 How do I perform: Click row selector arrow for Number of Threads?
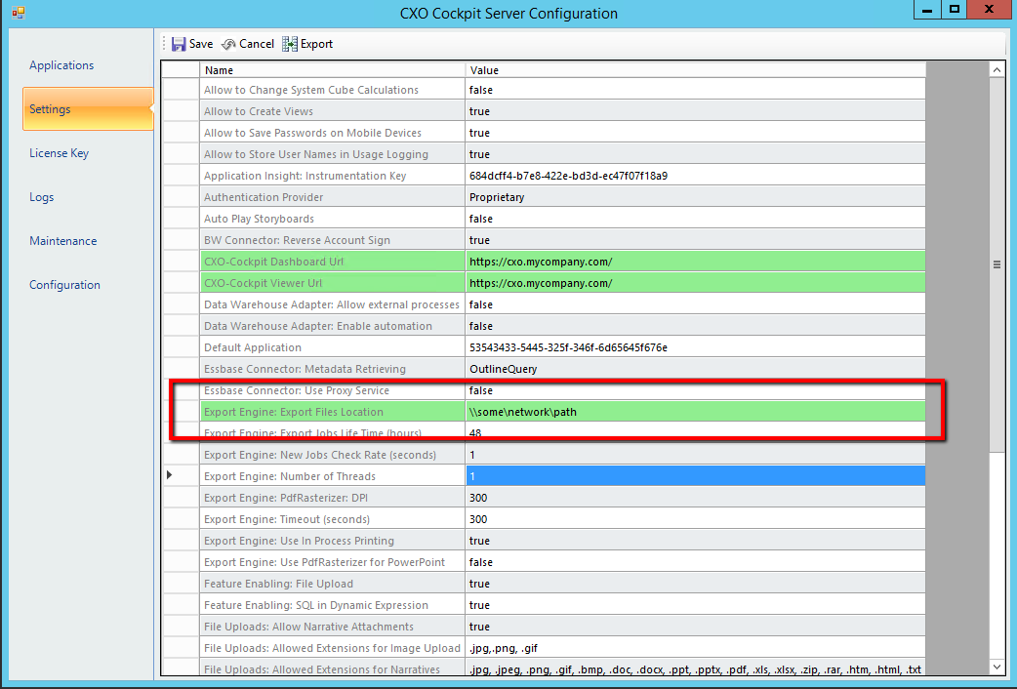[x=169, y=475]
